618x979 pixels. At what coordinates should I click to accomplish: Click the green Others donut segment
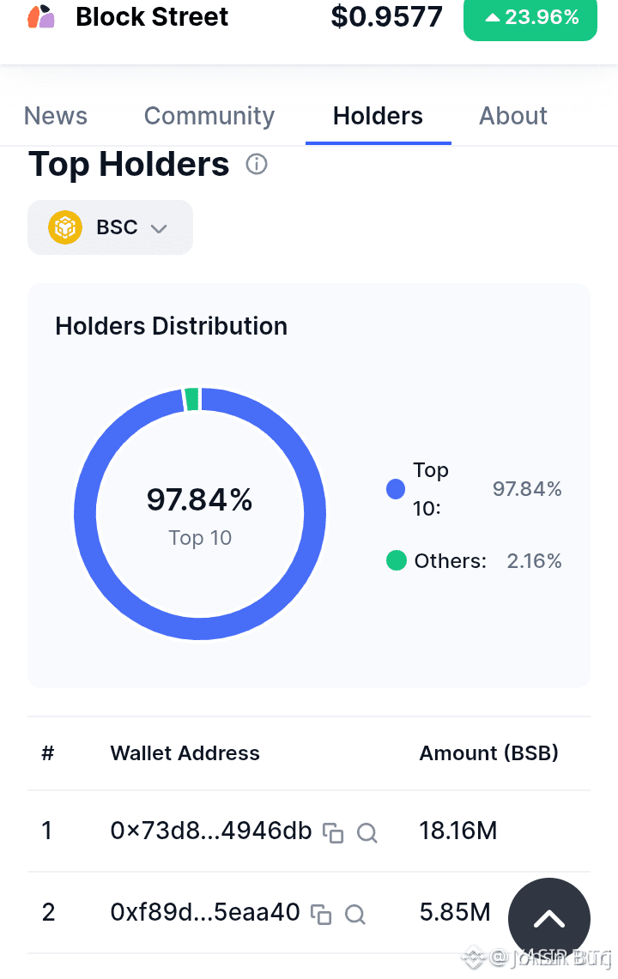(191, 400)
